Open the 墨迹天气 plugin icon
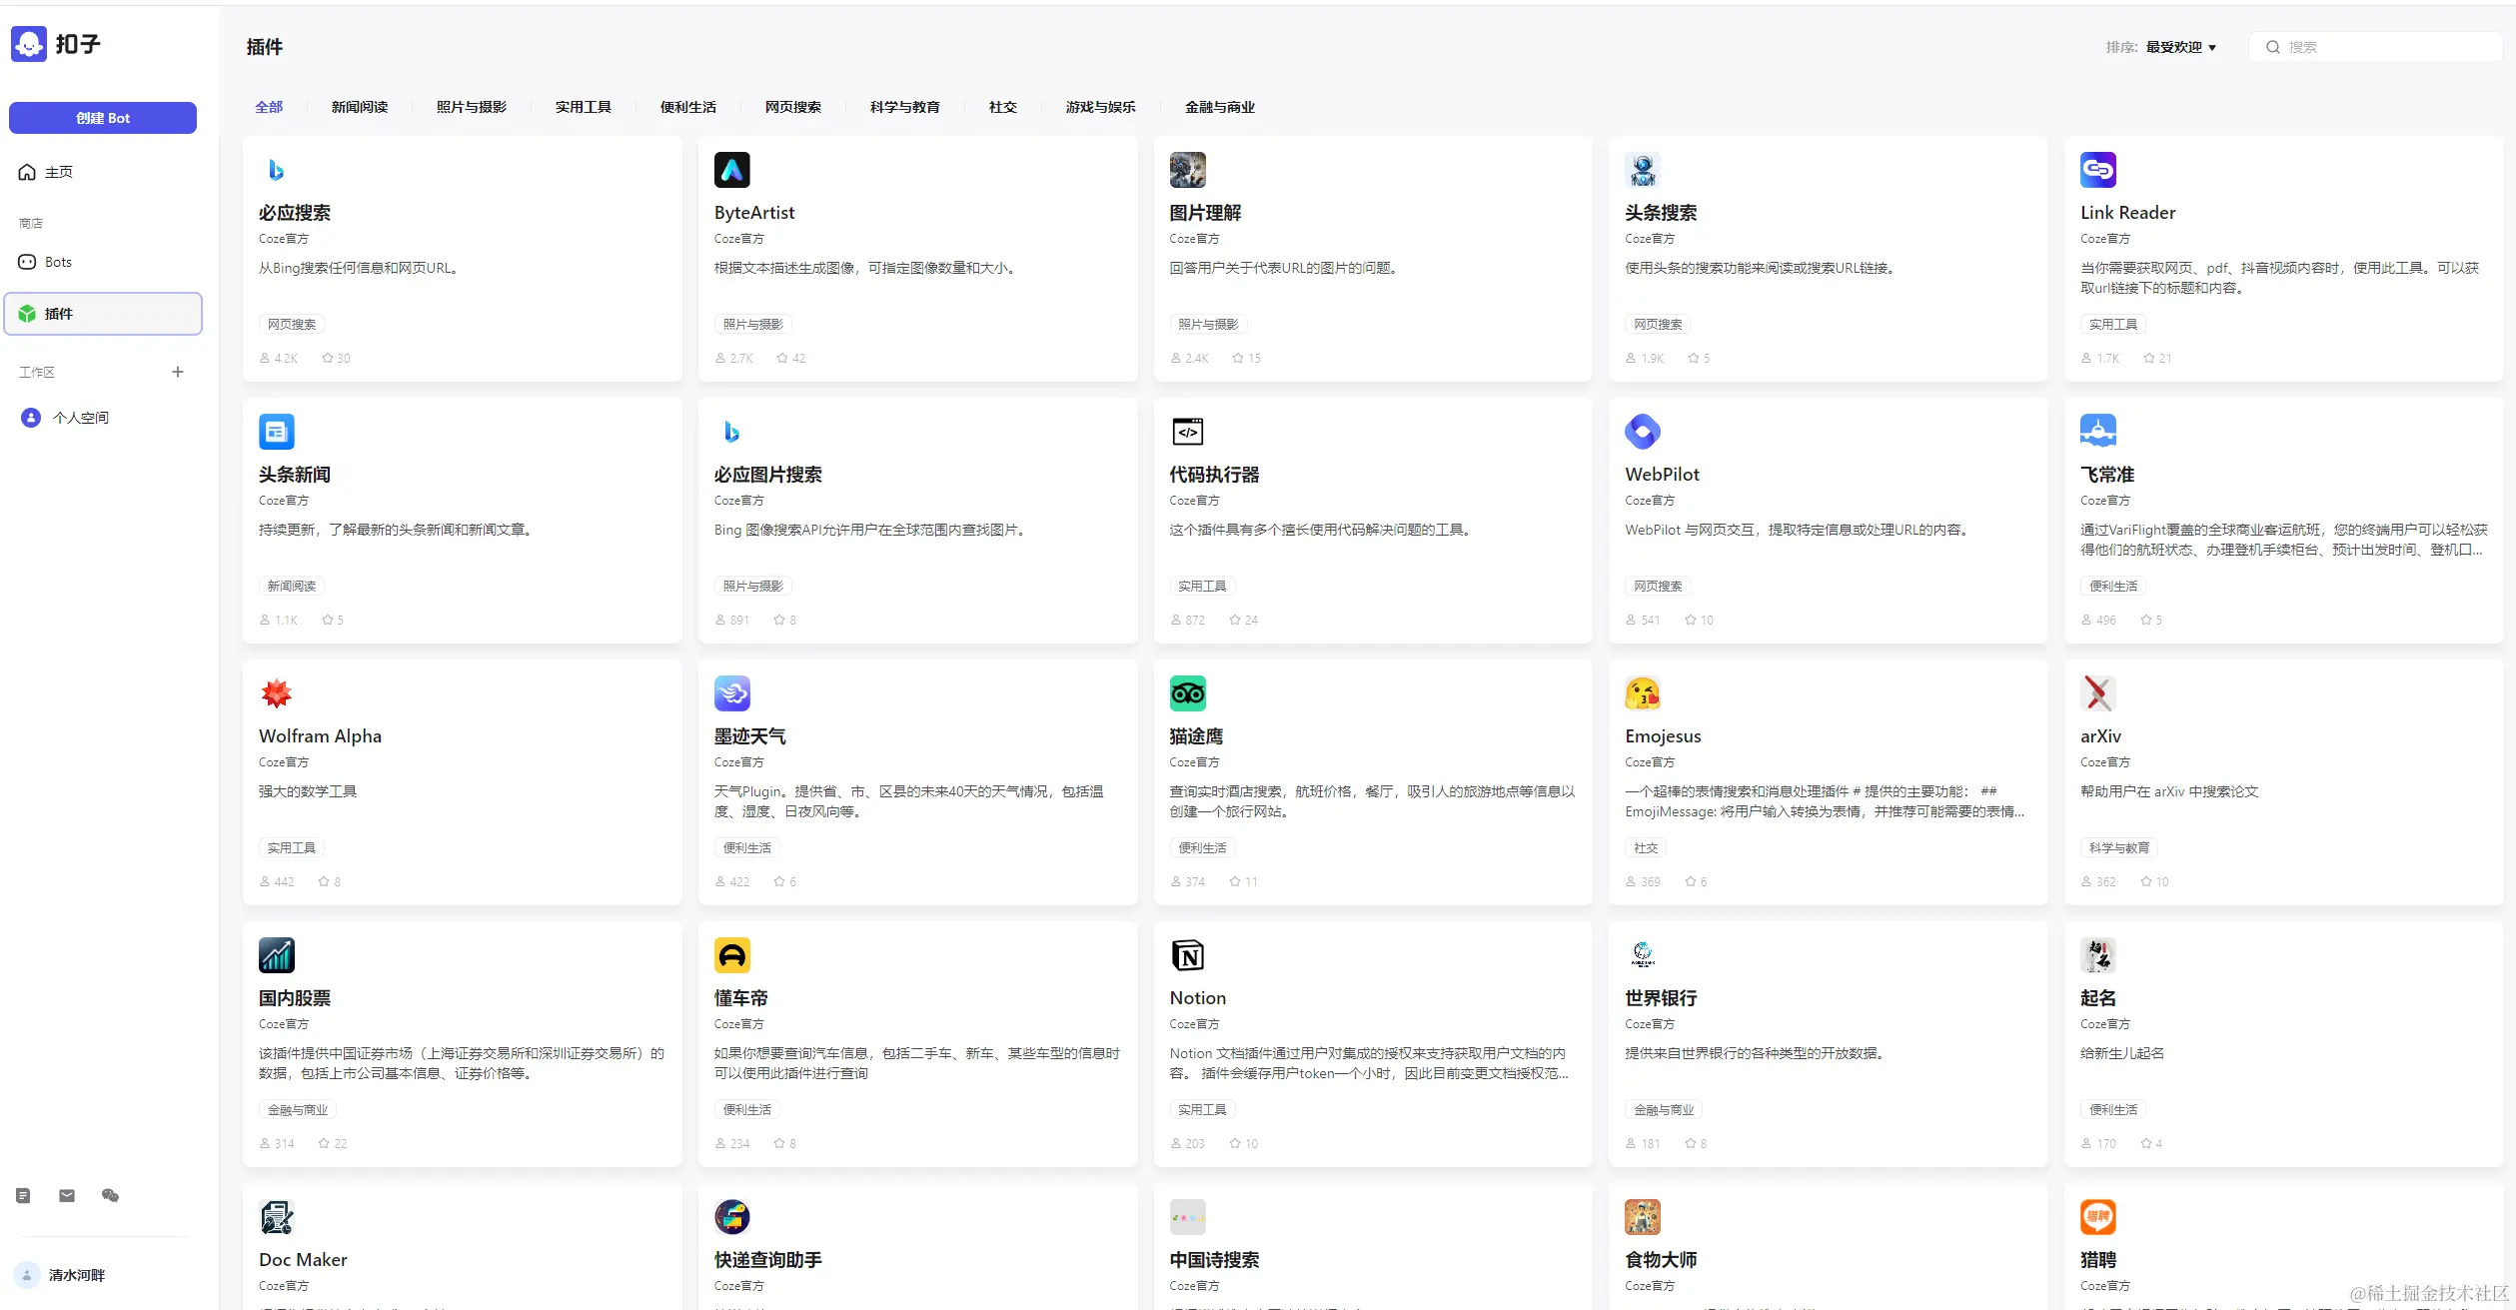 point(732,693)
